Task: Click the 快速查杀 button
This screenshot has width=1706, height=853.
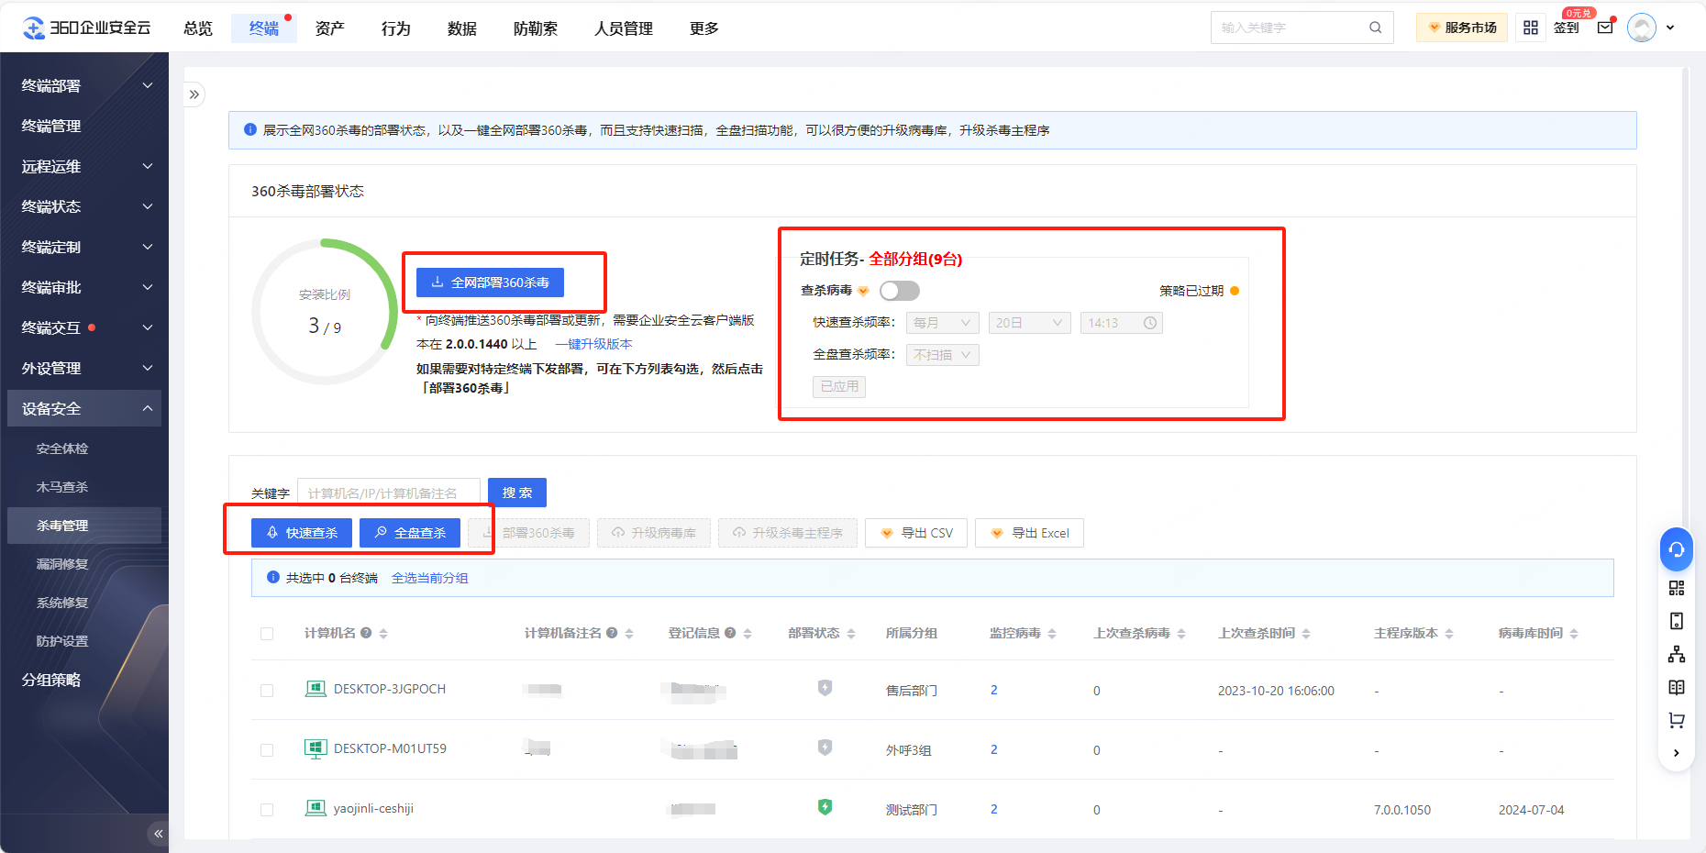Action: tap(302, 533)
